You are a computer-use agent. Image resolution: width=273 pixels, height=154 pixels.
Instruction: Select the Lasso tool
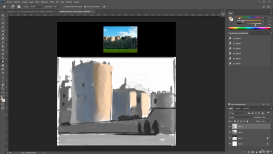click(x=3, y=23)
